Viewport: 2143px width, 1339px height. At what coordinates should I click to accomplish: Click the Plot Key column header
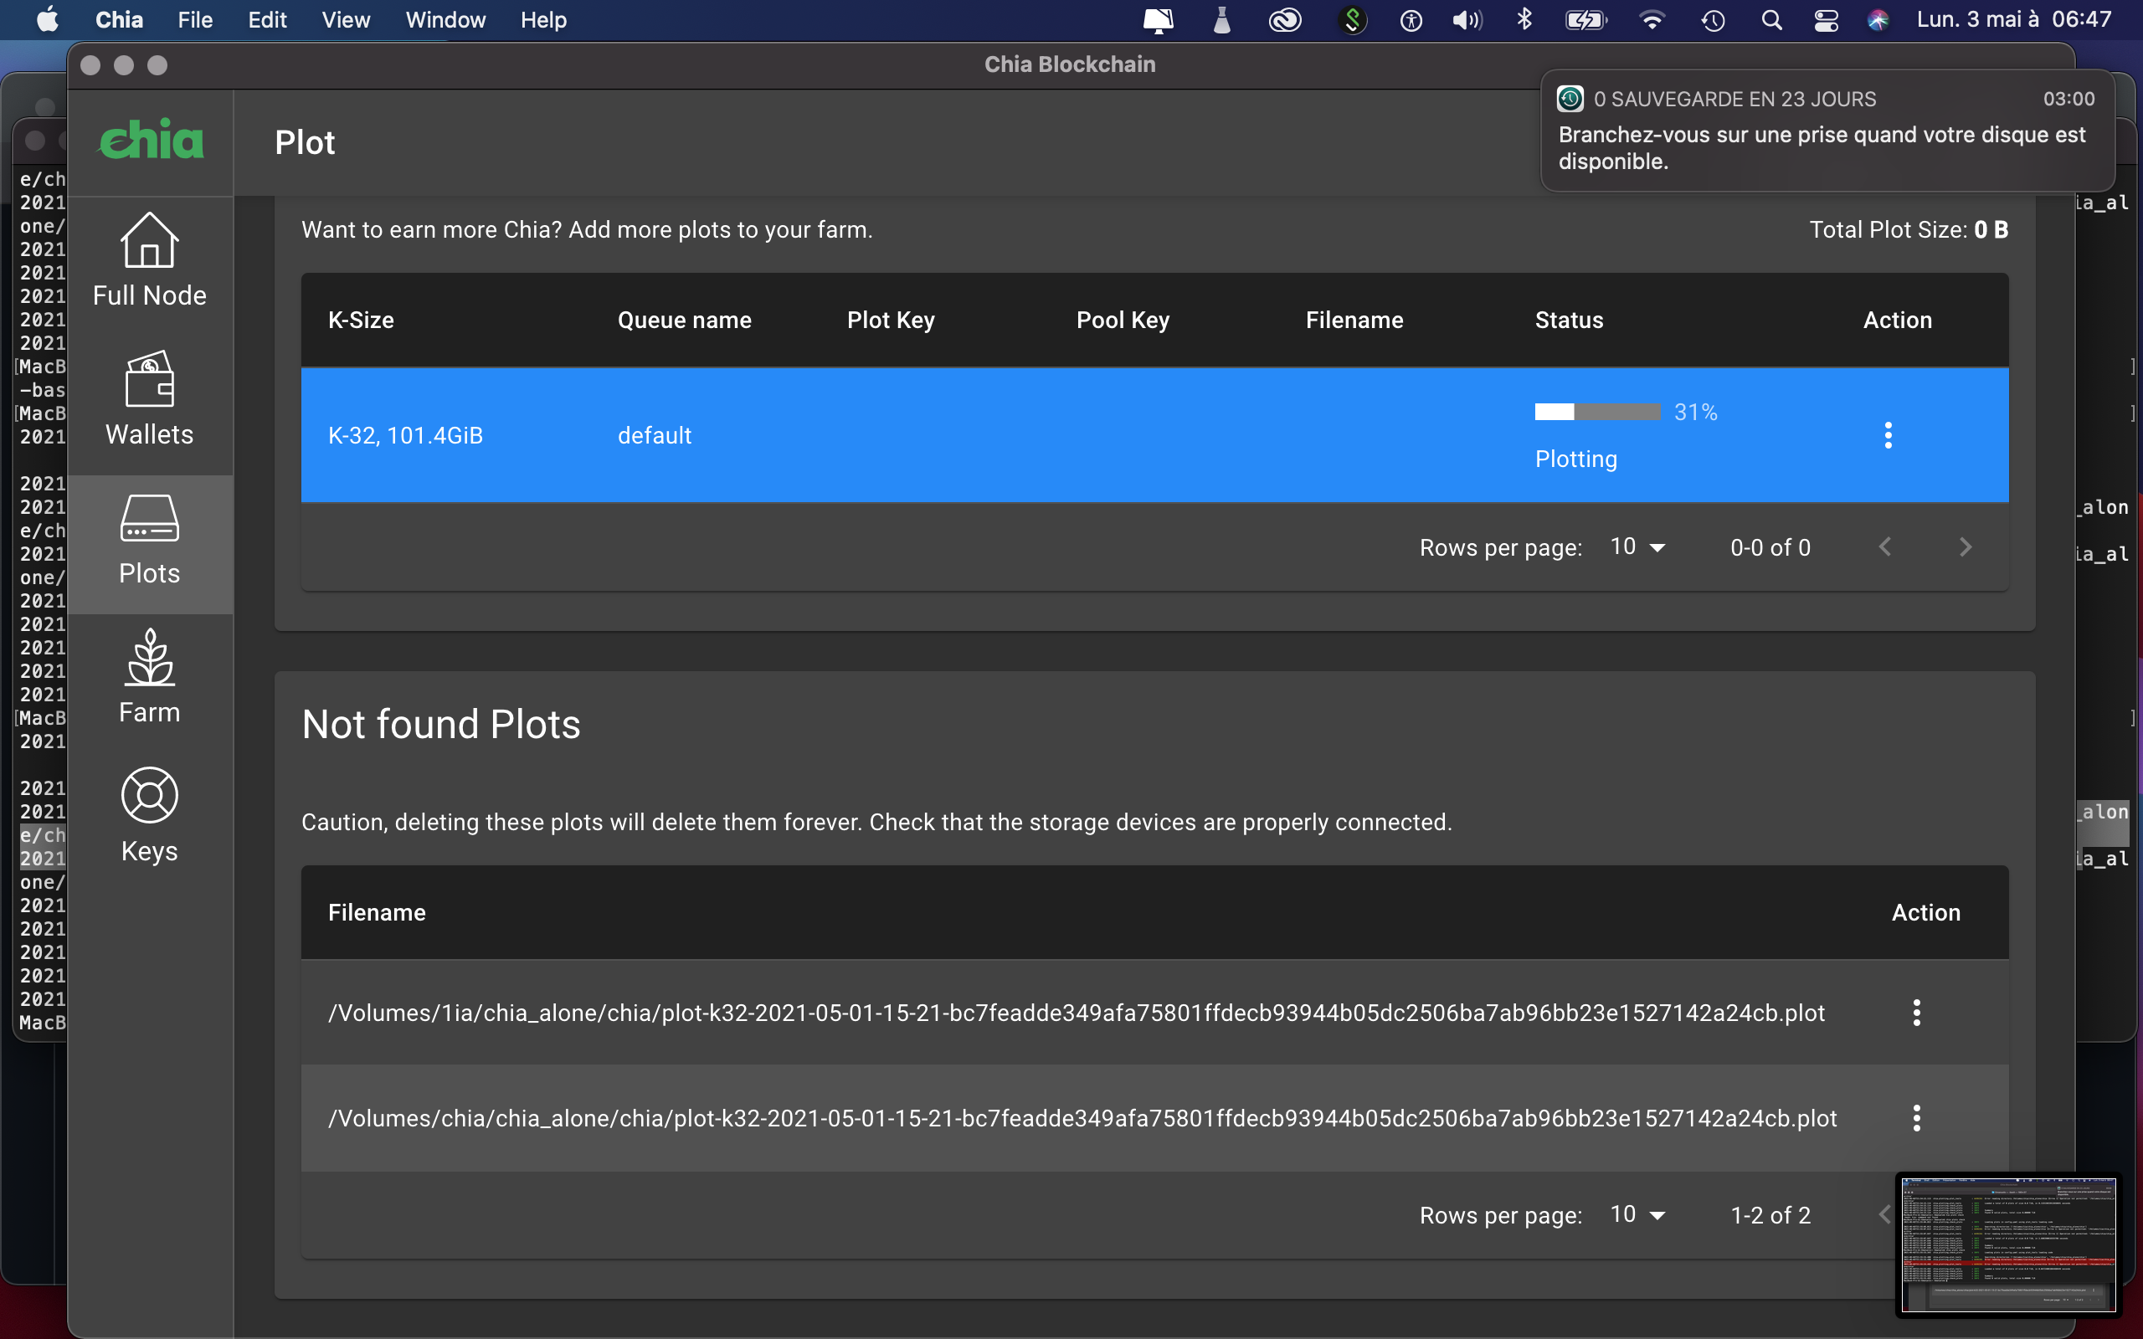point(891,320)
